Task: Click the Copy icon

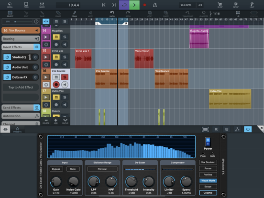Action: point(150,14)
